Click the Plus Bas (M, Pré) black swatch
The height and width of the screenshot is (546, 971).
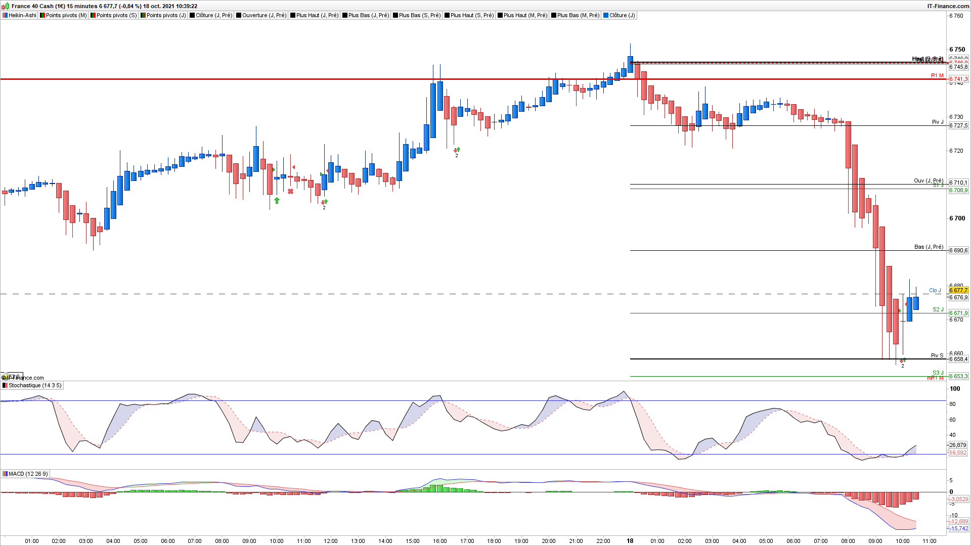point(554,15)
